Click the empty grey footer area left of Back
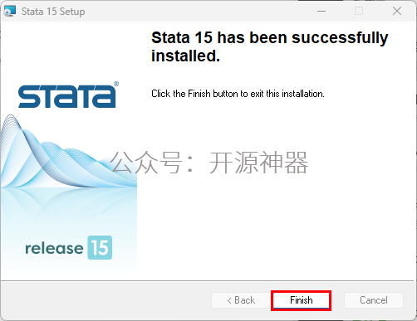This screenshot has width=417, height=321. (x=105, y=300)
